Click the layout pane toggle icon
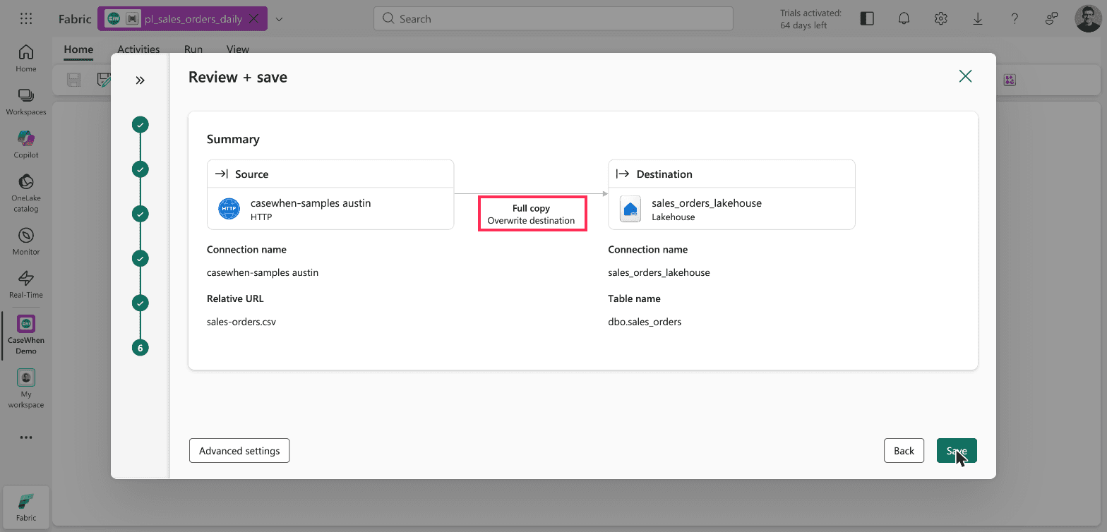The height and width of the screenshot is (532, 1107). coord(867,19)
